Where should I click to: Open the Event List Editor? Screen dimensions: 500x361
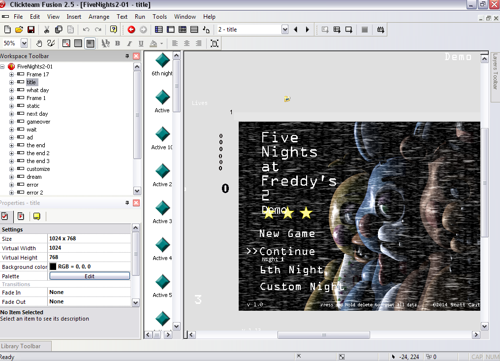pyautogui.click(x=193, y=29)
